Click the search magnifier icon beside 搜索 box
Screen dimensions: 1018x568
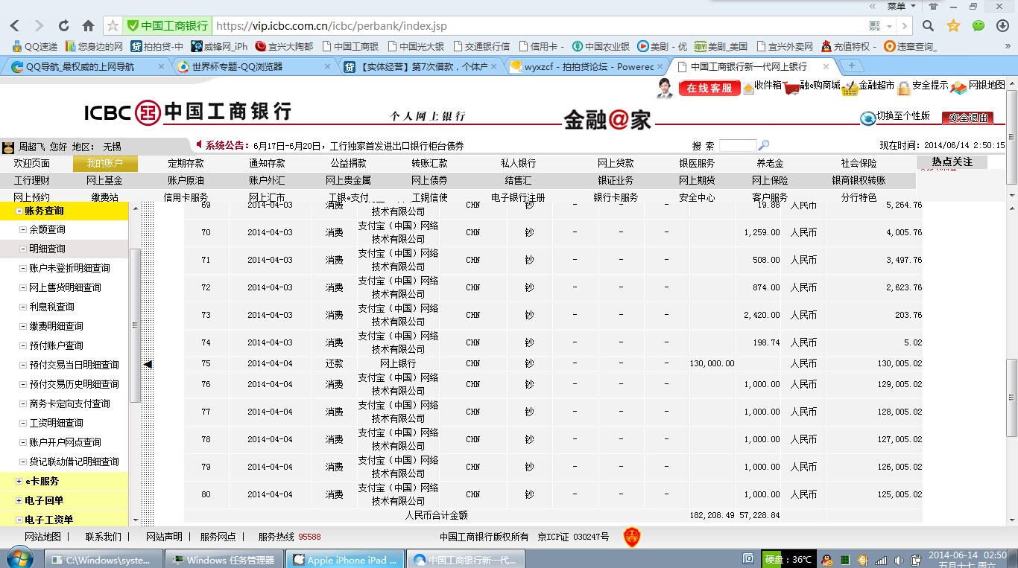(763, 145)
